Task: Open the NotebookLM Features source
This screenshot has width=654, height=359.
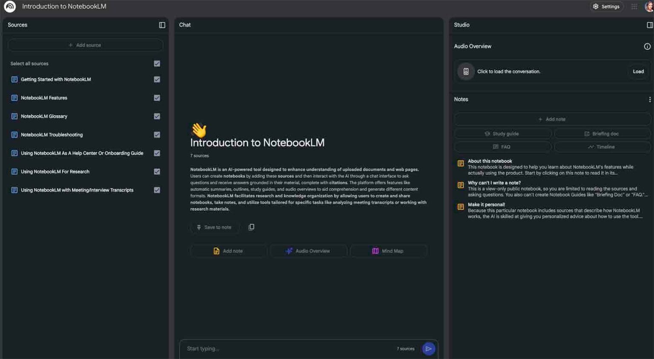Action: (x=44, y=98)
